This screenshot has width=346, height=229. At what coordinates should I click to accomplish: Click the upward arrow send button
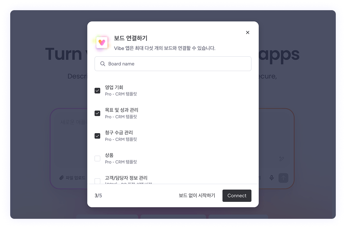[x=283, y=178]
